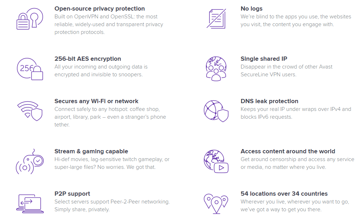Select the 256 padlock encryption icon

point(30,69)
